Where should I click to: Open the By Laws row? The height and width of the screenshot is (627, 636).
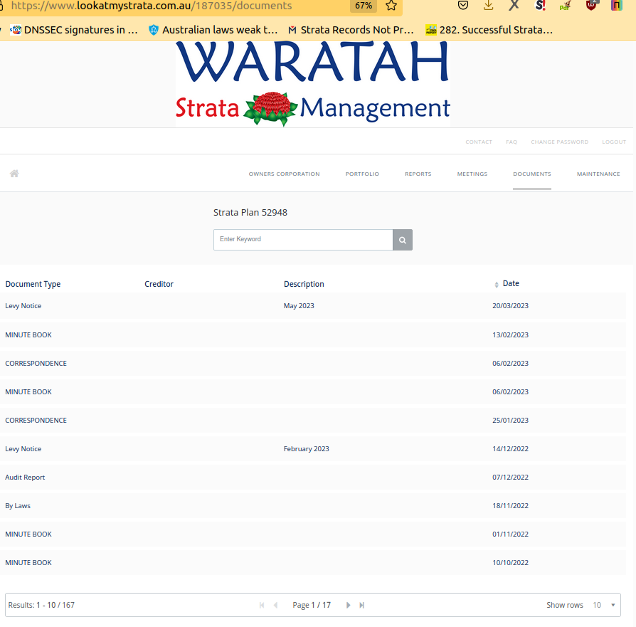tap(313, 506)
